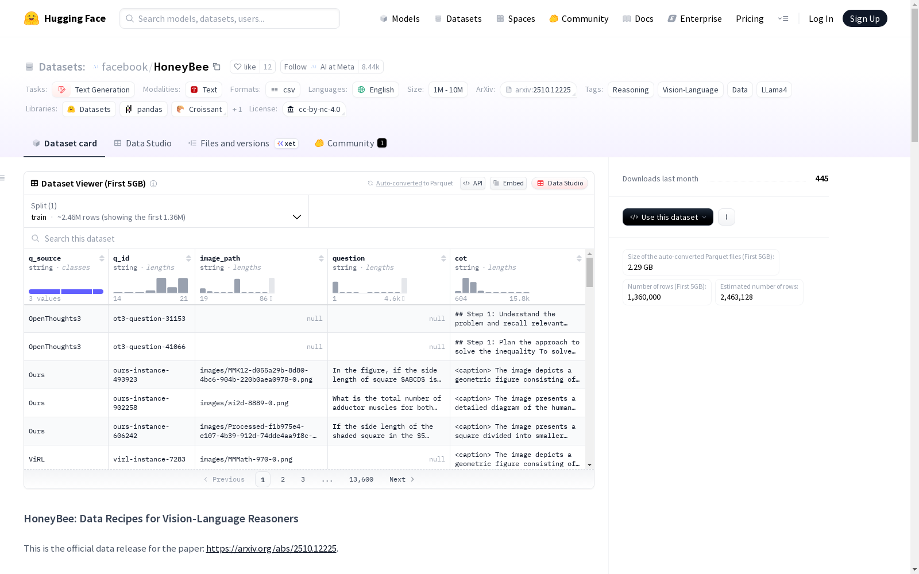Click the API button in viewer
The width and height of the screenshot is (919, 574).
coord(473,183)
